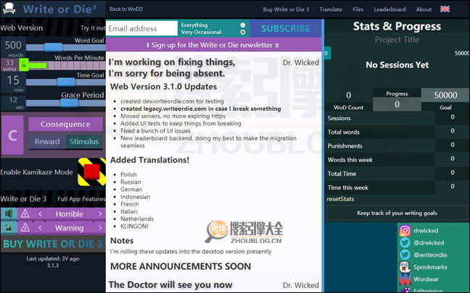Click the 500 words value
This screenshot has width=470, height=293.
click(13, 45)
